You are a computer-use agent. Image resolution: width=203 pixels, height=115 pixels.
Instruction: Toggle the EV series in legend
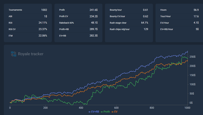(x=115, y=112)
